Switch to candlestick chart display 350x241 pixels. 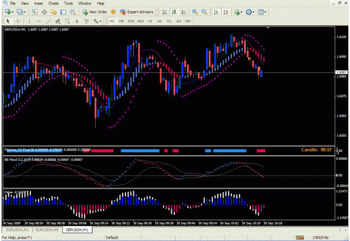pos(174,12)
